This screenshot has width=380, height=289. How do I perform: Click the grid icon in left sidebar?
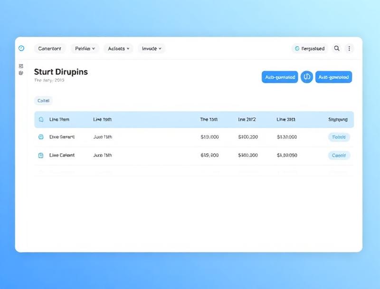[21, 66]
